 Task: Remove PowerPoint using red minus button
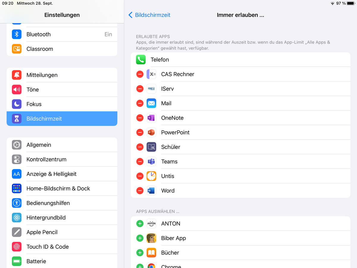(x=140, y=133)
